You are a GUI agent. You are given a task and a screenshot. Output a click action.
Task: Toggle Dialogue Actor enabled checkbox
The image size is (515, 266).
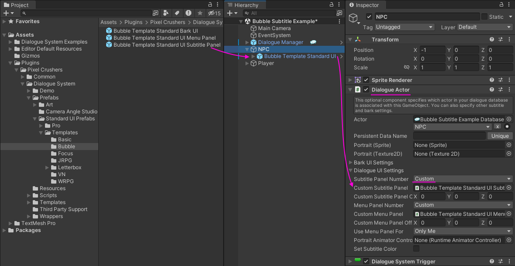[x=366, y=89]
